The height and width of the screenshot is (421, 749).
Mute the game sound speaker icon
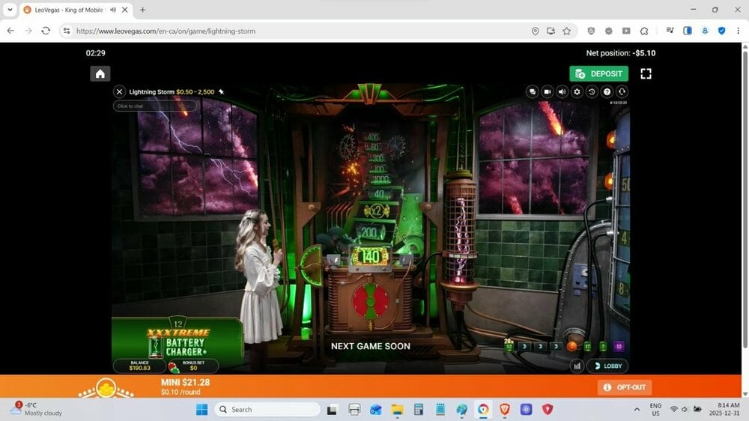[x=562, y=91]
